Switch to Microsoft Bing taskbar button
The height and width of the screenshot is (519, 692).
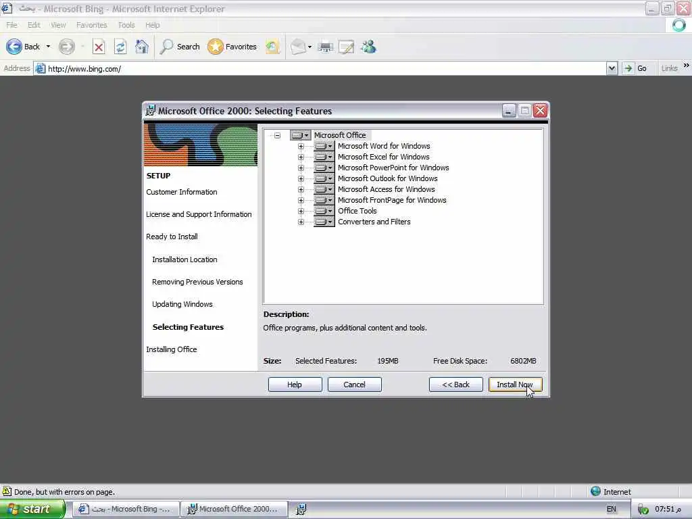click(125, 509)
